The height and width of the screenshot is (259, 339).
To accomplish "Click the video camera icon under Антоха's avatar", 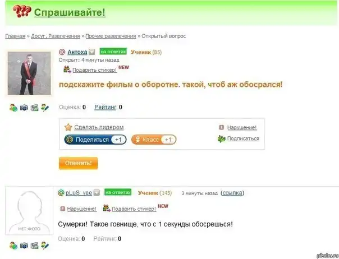I will [34, 108].
